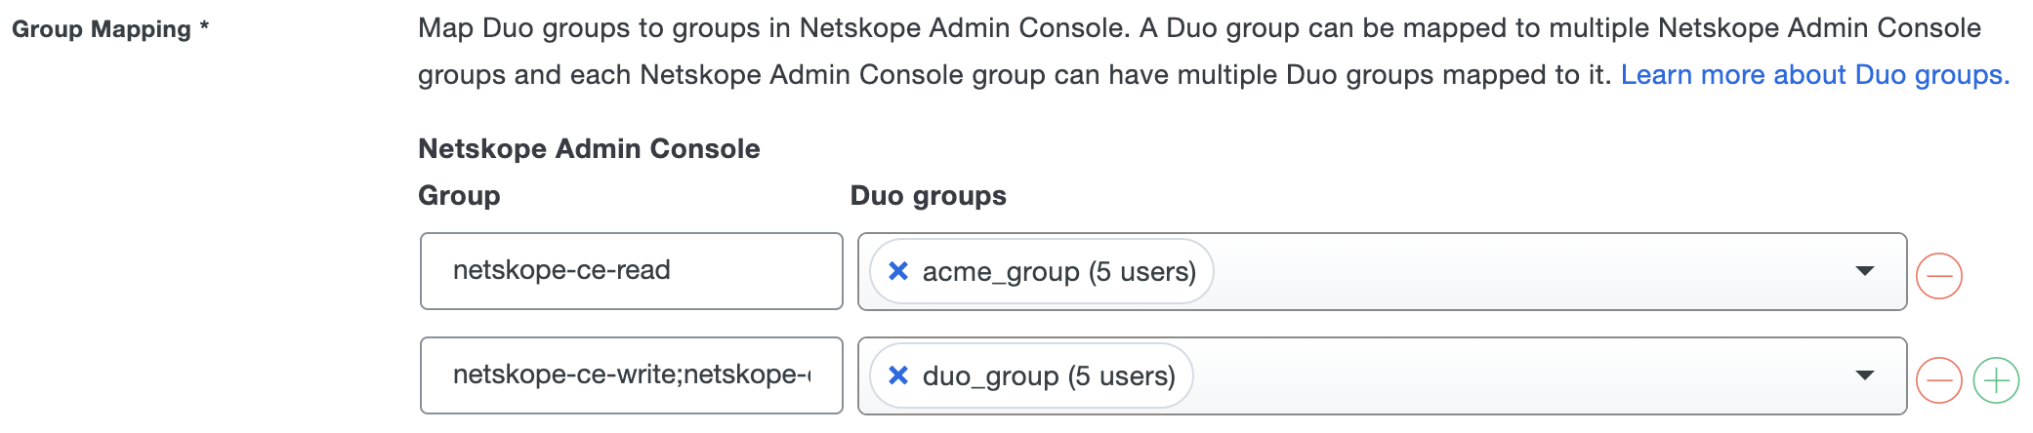Expand the dropdown arrow in the acme_group row
Screen dimensions: 2033x433
(1864, 271)
